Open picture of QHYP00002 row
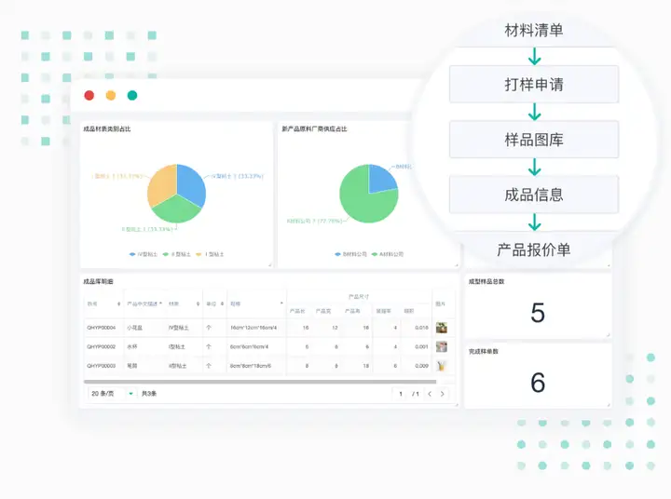The image size is (671, 499). (442, 346)
